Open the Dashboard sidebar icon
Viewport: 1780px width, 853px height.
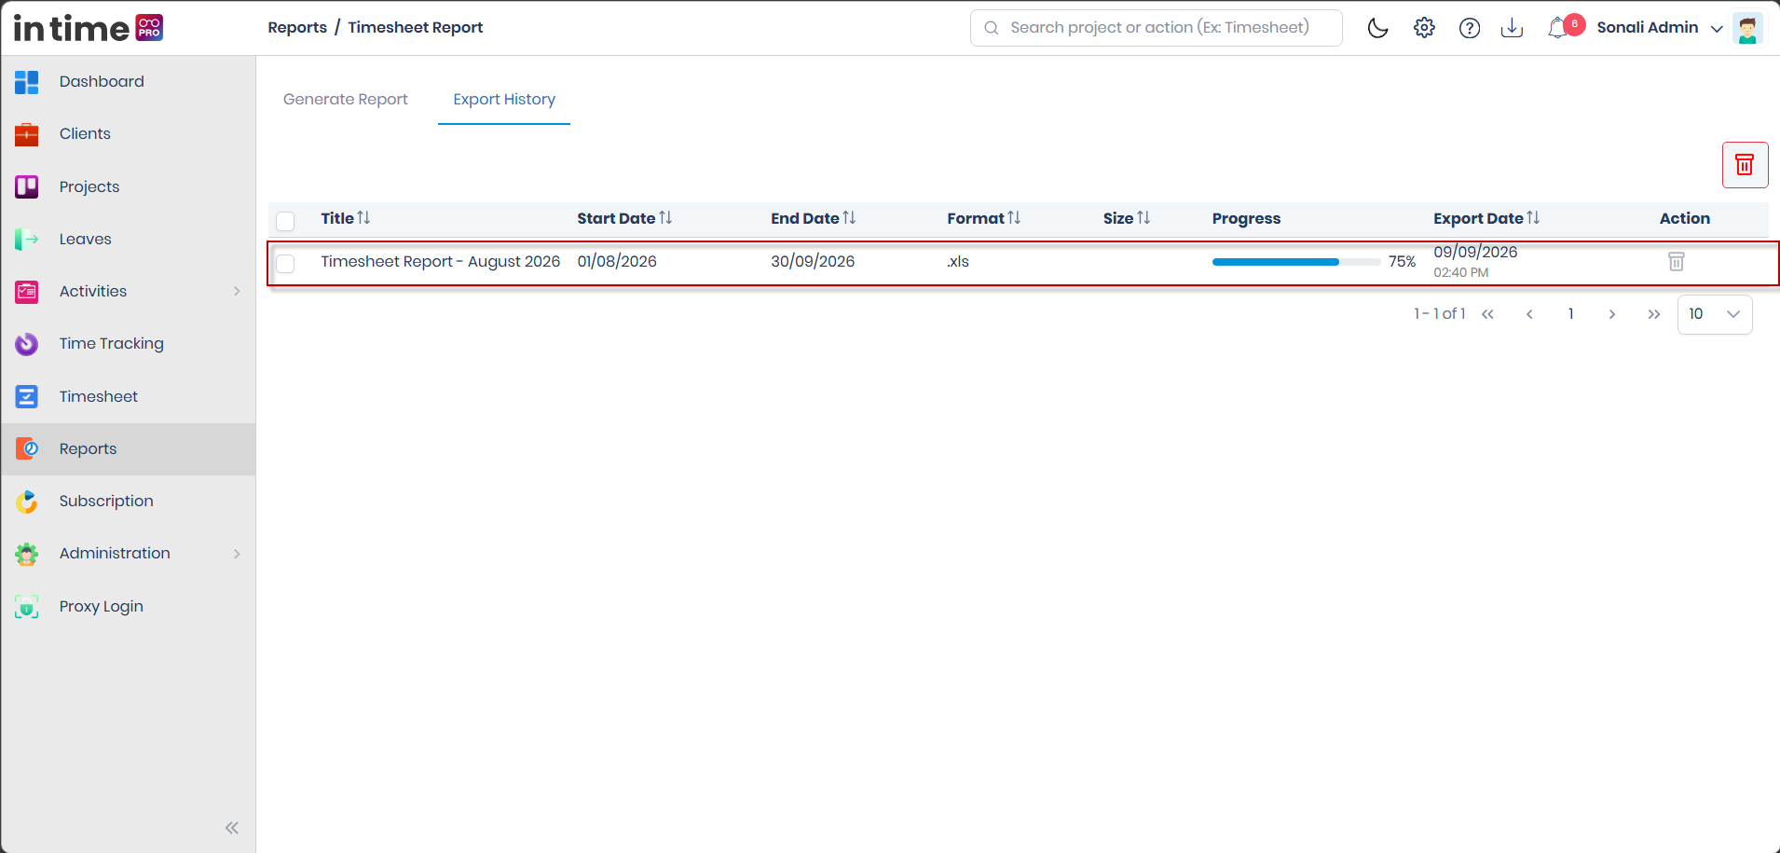coord(26,82)
